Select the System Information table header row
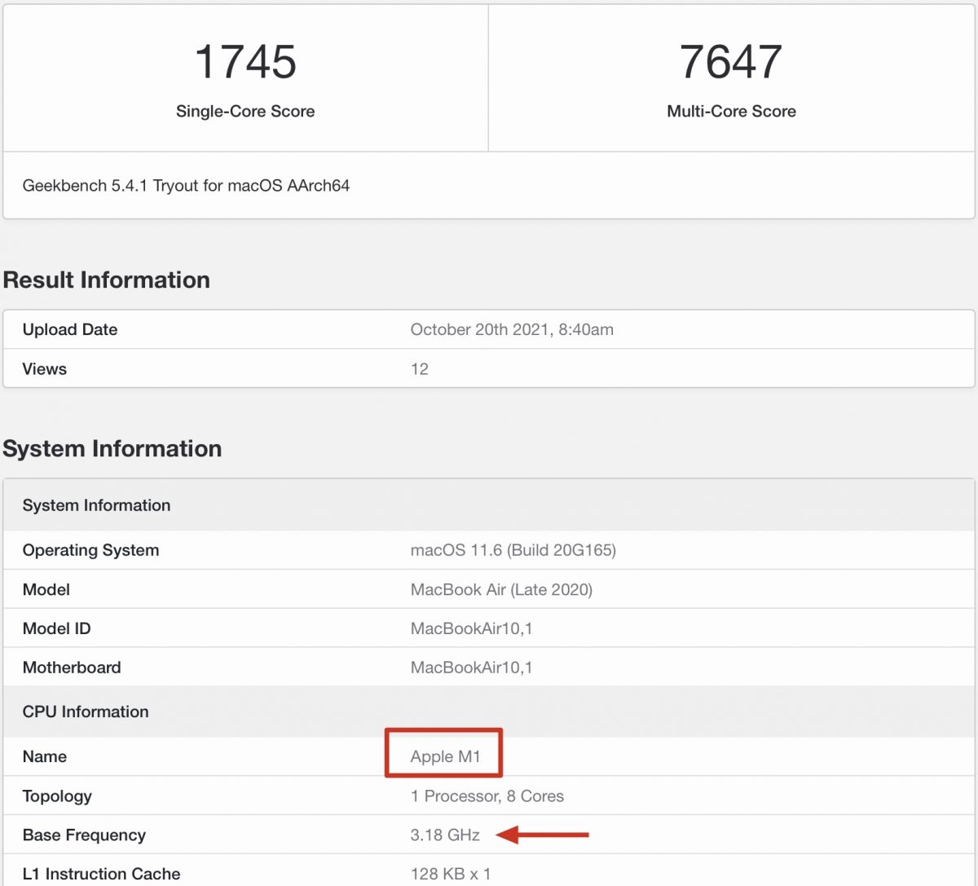Image resolution: width=978 pixels, height=886 pixels. tap(489, 505)
